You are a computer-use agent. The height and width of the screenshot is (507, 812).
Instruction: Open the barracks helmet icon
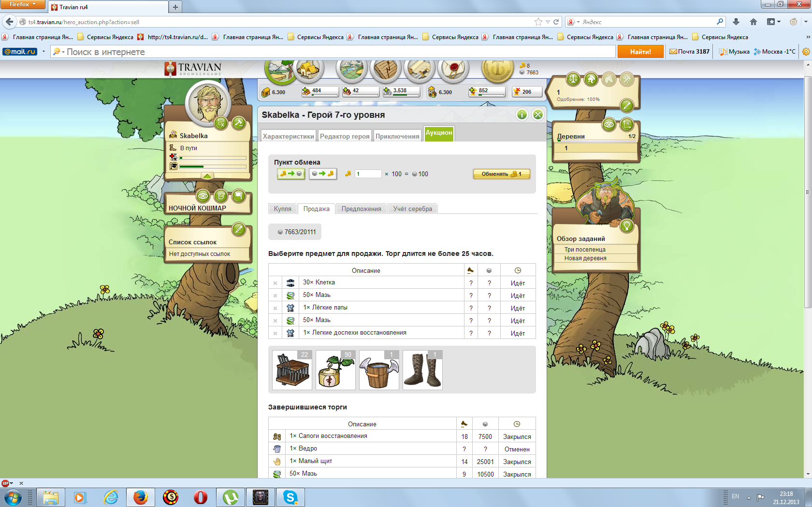591,79
